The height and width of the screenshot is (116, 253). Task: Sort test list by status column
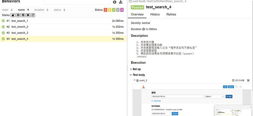tap(59, 10)
